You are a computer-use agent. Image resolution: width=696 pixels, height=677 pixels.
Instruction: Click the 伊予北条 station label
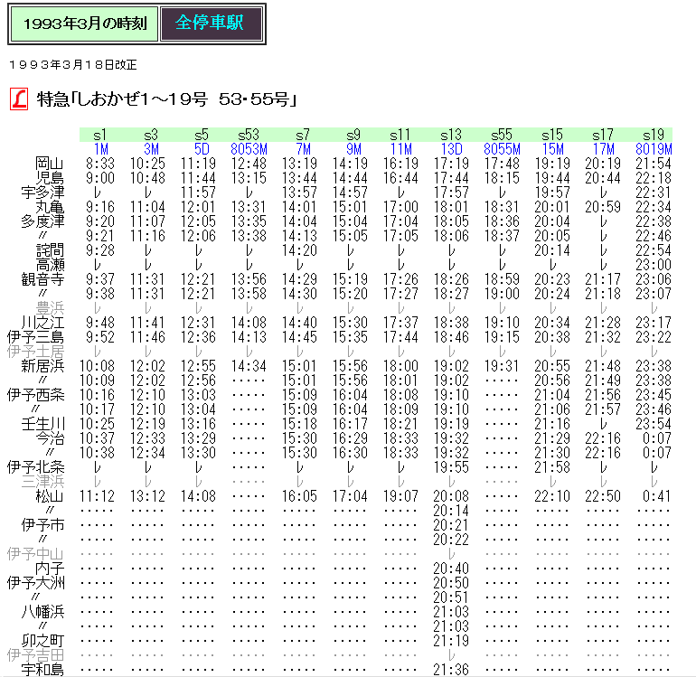click(35, 467)
